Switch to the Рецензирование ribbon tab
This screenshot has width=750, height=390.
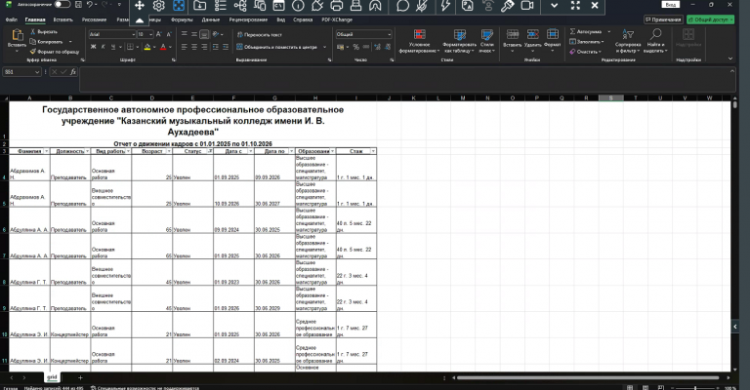[248, 20]
